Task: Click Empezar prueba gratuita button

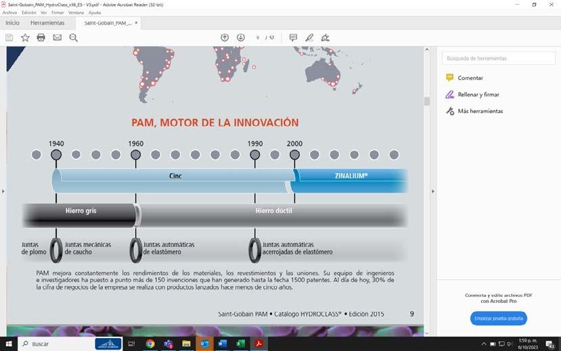Action: click(498, 319)
